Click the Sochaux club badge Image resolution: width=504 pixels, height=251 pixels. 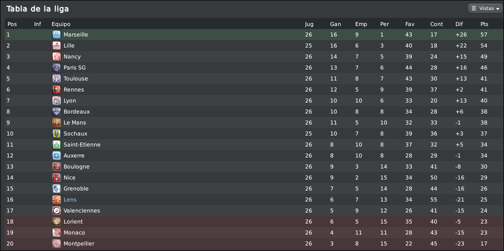(56, 133)
